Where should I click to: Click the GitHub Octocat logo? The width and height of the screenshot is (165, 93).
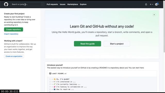[x=6, y=4]
